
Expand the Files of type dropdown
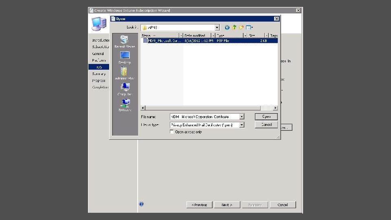coord(242,125)
